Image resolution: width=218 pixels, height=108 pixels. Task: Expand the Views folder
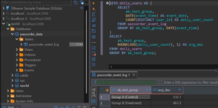(x=17, y=50)
